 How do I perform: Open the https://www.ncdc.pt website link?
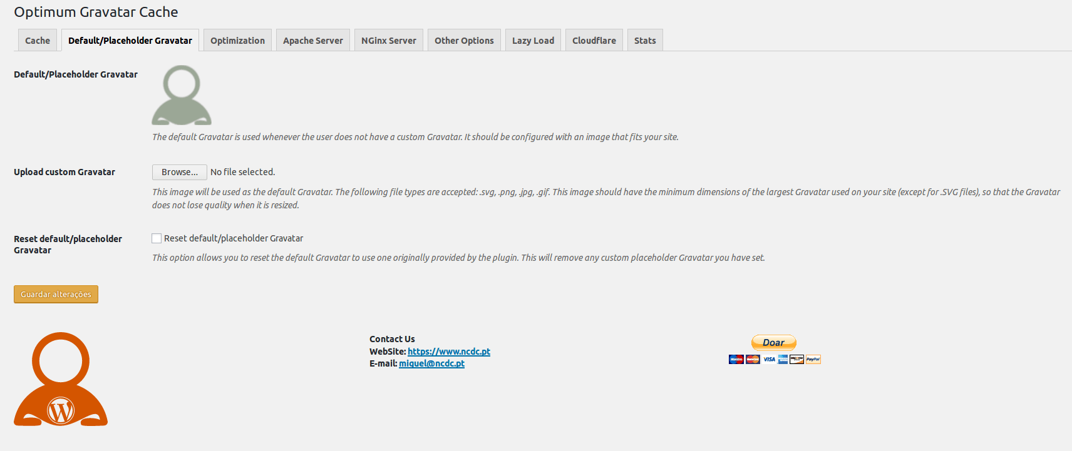pos(449,352)
